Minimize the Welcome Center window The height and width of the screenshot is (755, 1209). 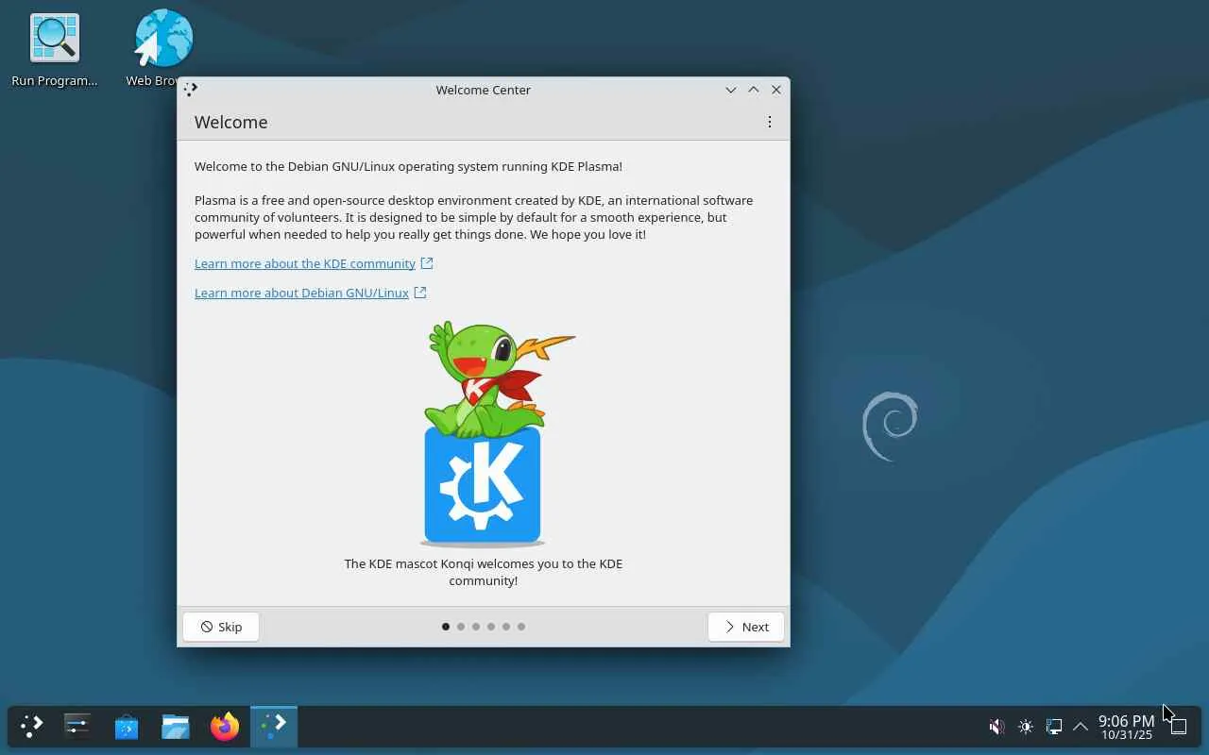pos(731,90)
